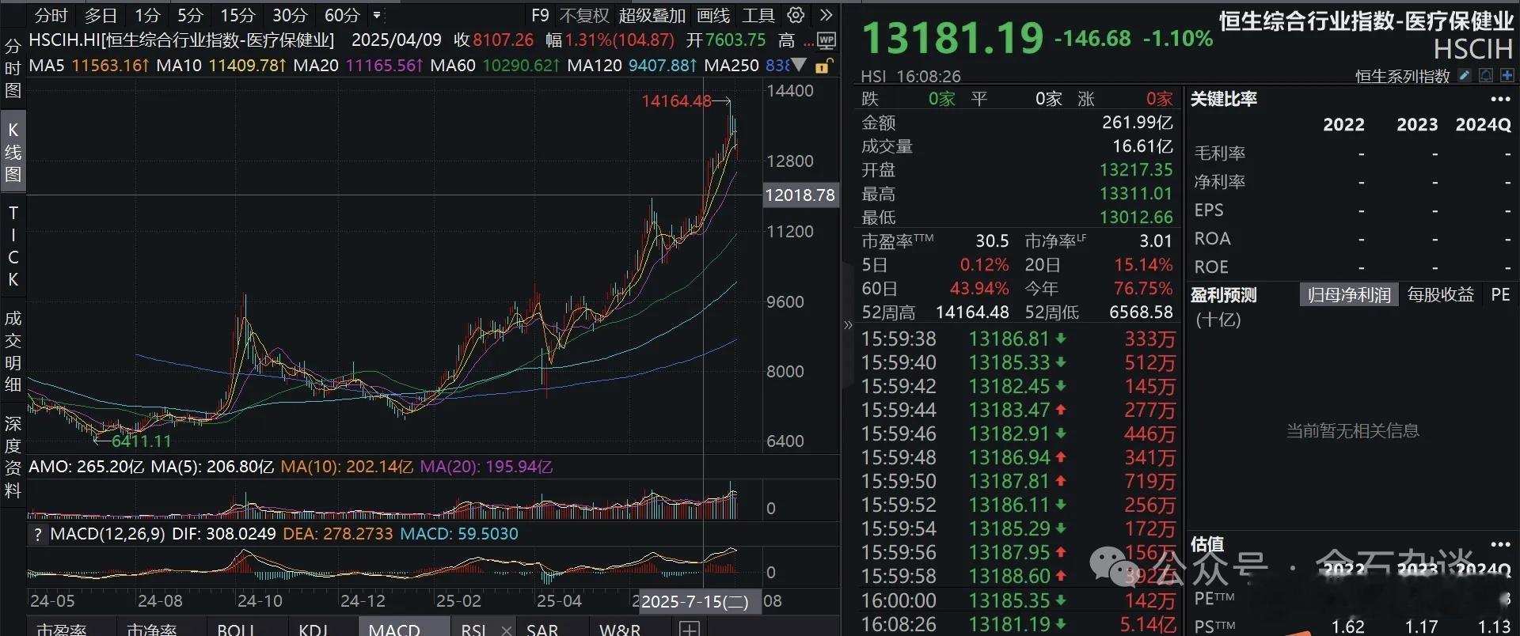The width and height of the screenshot is (1520, 636).
Task: Select the 1分 interval
Action: click(147, 15)
